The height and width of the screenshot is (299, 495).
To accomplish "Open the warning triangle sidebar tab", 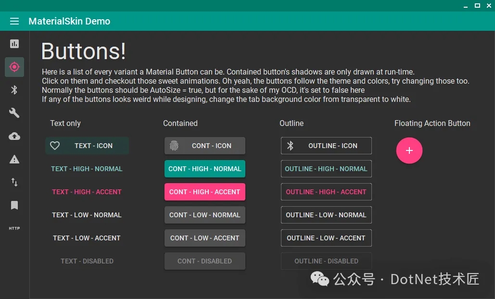I will click(x=14, y=159).
